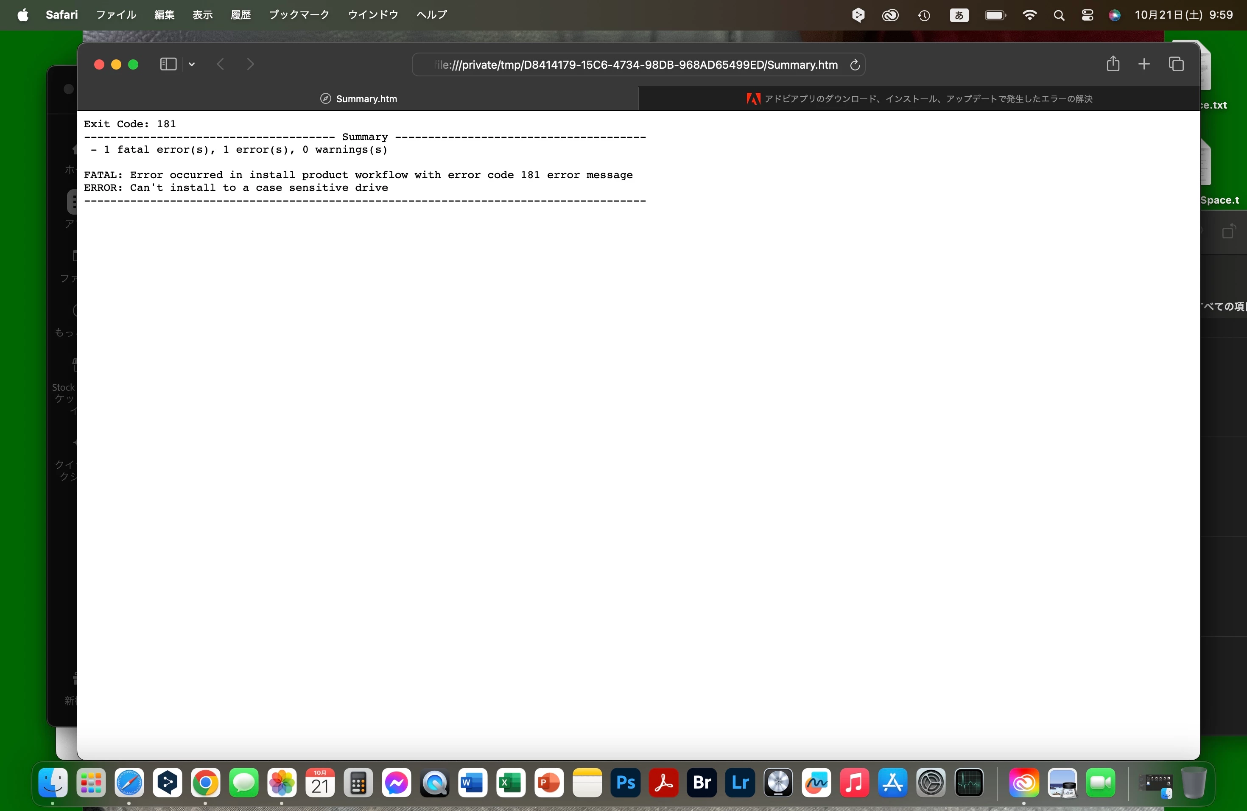Reload the Summary.htm page

point(855,65)
